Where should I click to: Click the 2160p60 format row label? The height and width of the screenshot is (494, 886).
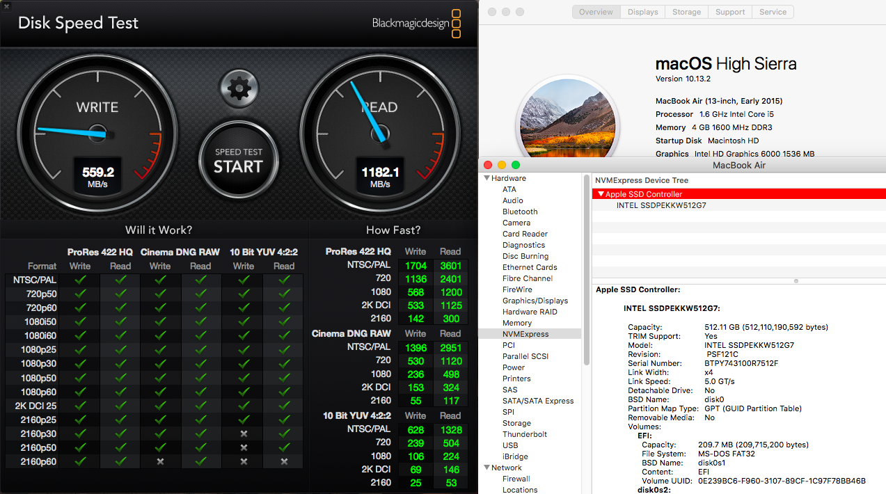pyautogui.click(x=38, y=461)
